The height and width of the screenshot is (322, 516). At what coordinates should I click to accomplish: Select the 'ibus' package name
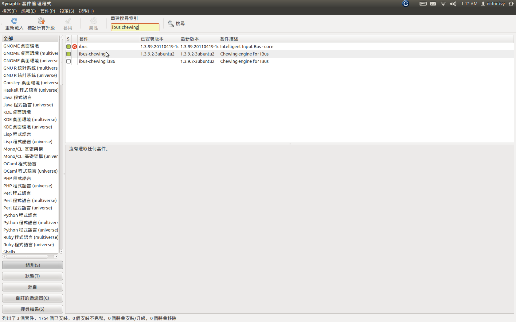click(x=83, y=47)
